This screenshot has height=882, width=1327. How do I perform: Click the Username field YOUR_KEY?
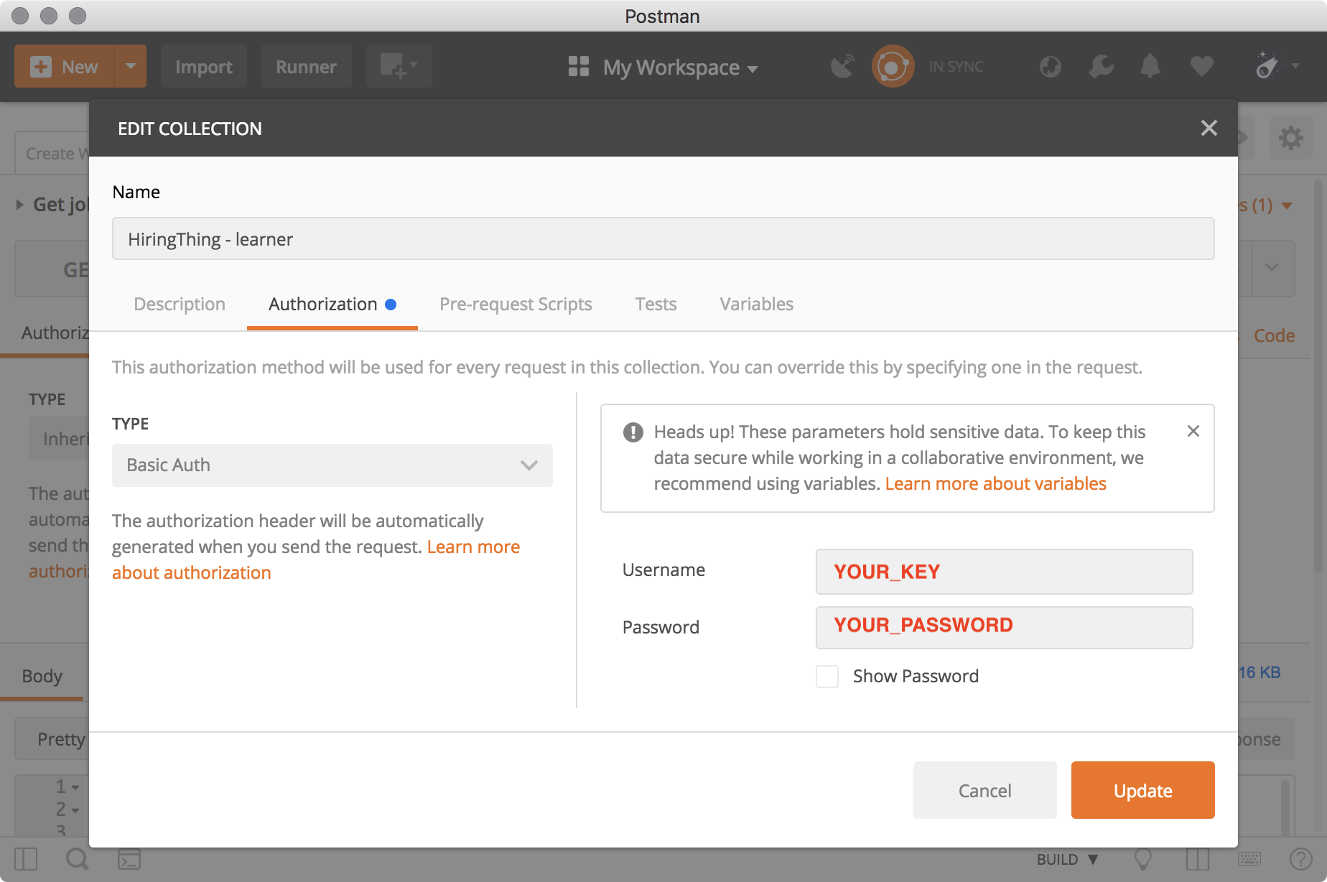[1004, 572]
